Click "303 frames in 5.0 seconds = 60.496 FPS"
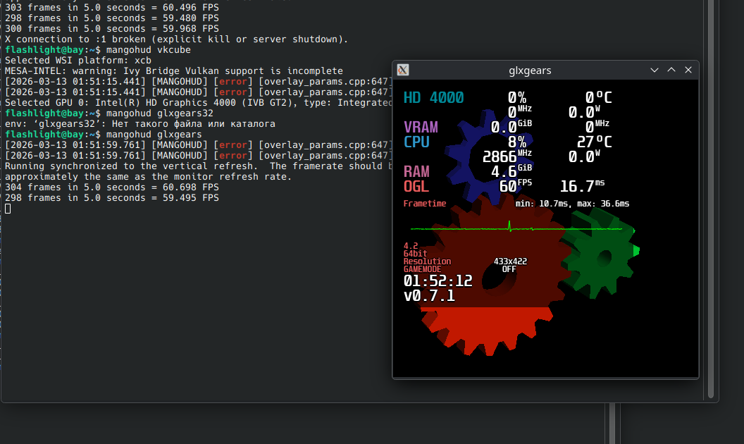Image resolution: width=744 pixels, height=444 pixels. tap(112, 8)
